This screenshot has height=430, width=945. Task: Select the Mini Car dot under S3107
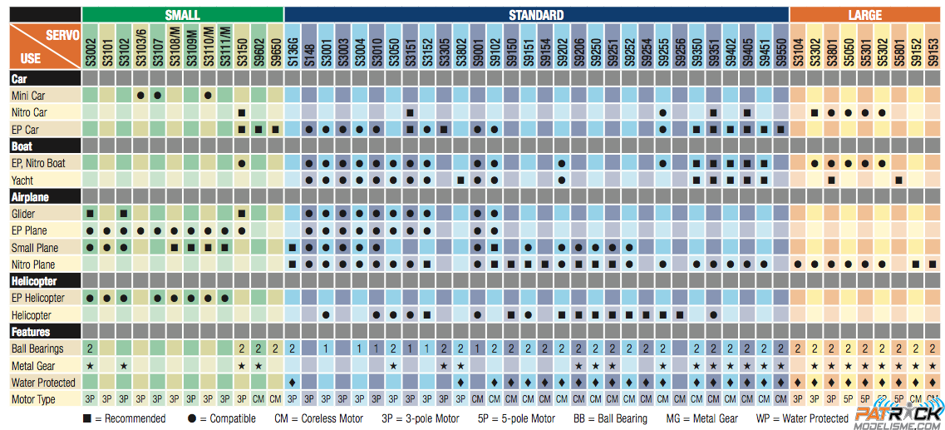click(157, 96)
